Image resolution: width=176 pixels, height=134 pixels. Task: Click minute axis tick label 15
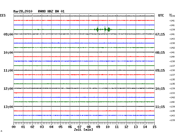154,127
